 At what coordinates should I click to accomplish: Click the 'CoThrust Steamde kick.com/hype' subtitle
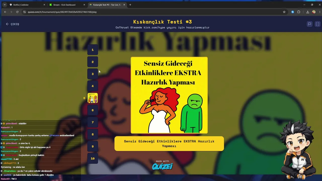click(x=163, y=27)
